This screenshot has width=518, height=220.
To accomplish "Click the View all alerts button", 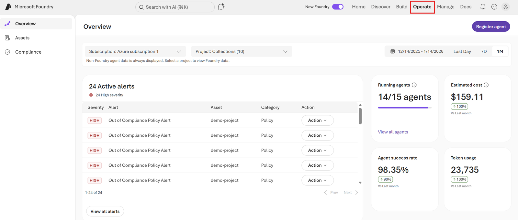I will (105, 211).
